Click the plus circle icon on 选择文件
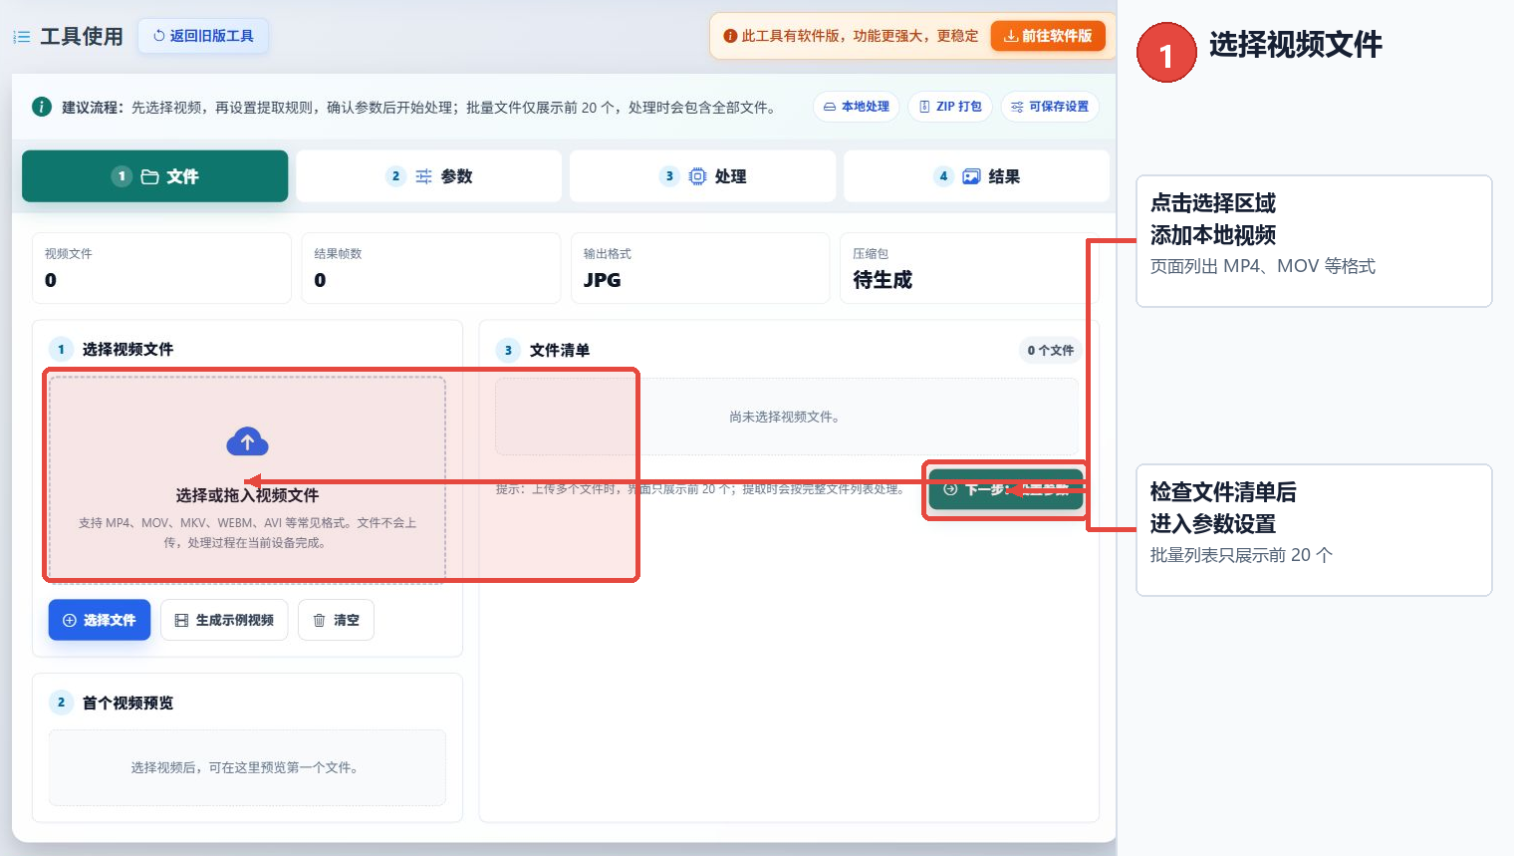The image size is (1514, 856). (70, 620)
